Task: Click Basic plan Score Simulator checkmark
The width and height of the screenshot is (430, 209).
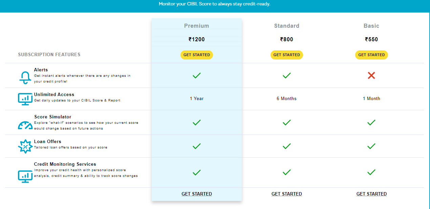Action: pos(371,122)
